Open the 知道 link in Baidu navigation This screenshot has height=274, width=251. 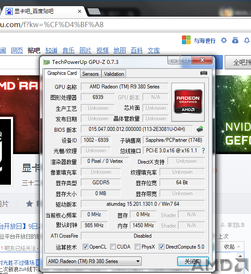pyautogui.click(x=51, y=50)
